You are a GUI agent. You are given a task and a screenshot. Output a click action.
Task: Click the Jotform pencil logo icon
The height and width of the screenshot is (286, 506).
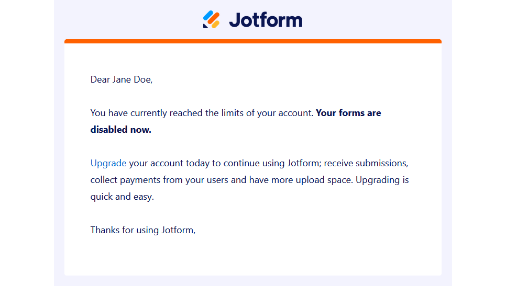pos(211,20)
